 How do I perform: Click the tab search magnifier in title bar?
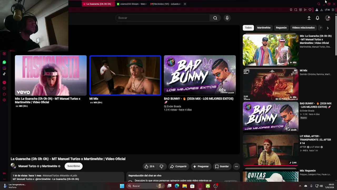click(x=319, y=4)
